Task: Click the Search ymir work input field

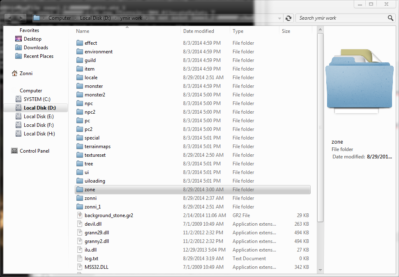Action: (x=341, y=18)
